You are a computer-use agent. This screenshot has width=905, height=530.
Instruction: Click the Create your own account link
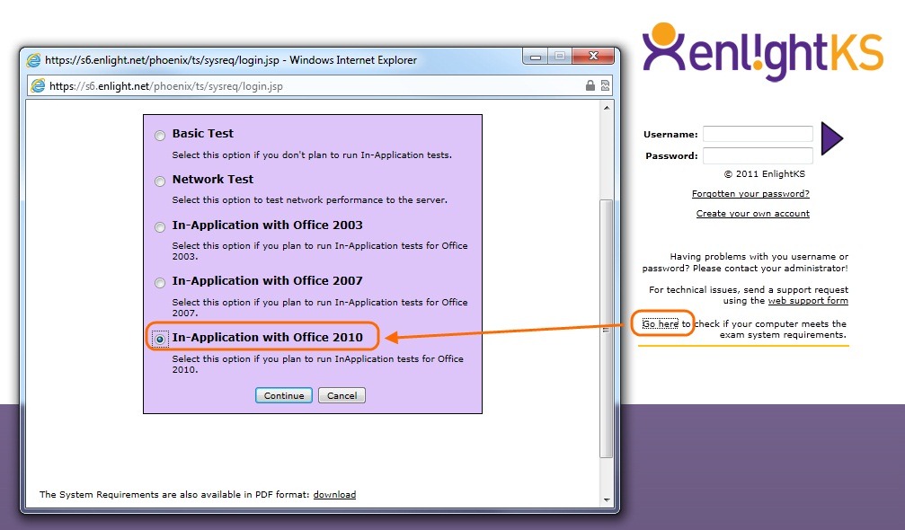(752, 214)
